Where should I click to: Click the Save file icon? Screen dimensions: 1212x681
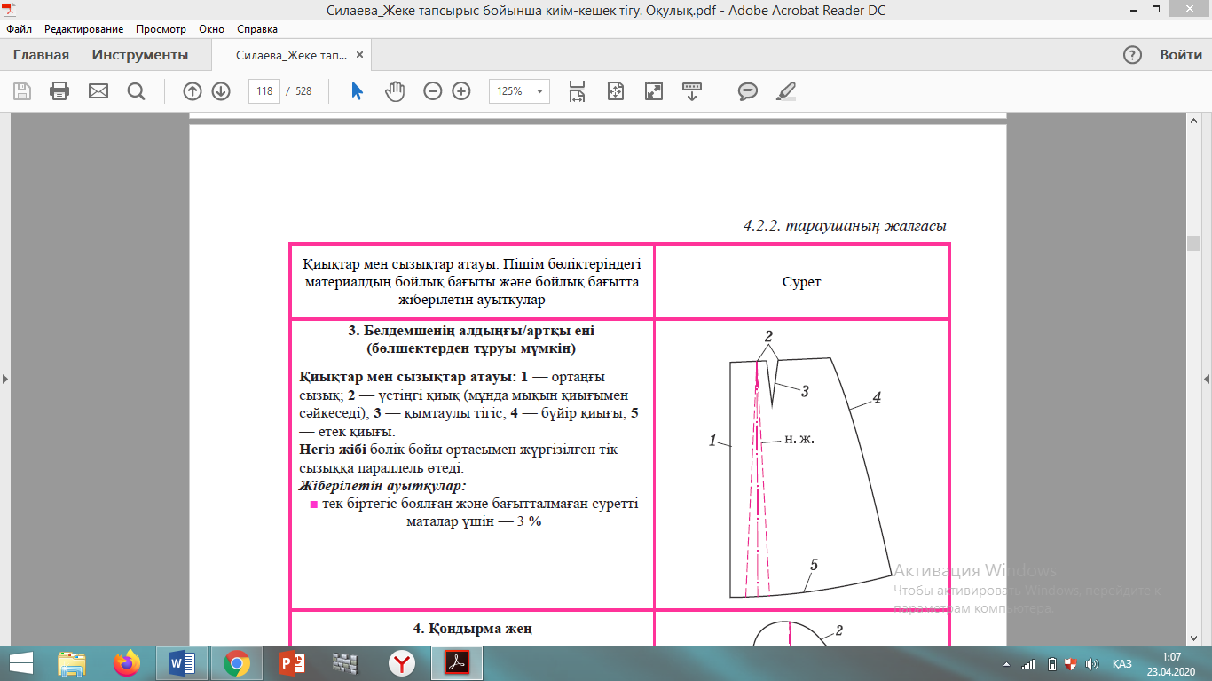(x=22, y=91)
